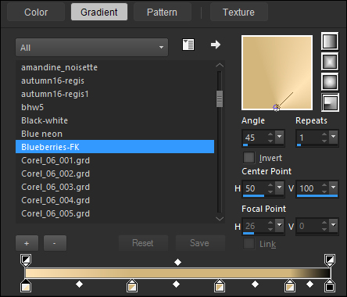Click the transparency midpoint diamond above the bar
The height and width of the screenshot is (297, 347).
[177, 262]
